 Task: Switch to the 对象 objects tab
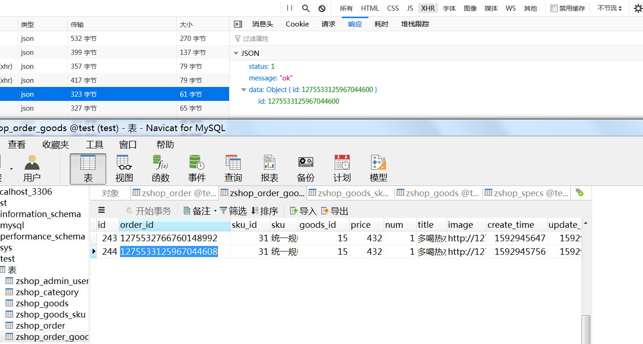110,193
